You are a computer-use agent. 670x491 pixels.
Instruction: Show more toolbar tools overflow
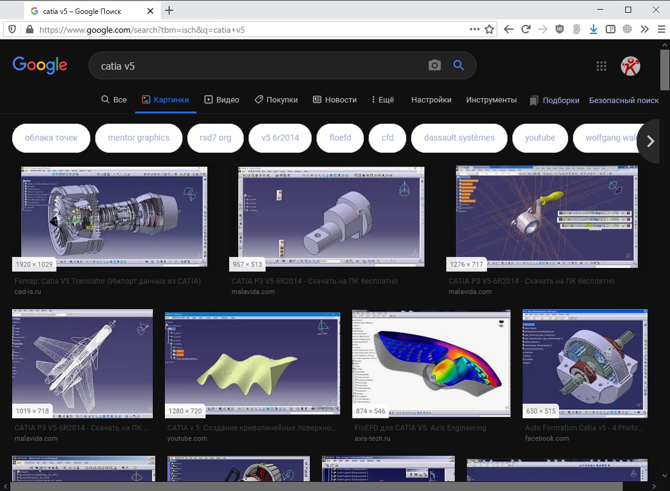(x=645, y=30)
